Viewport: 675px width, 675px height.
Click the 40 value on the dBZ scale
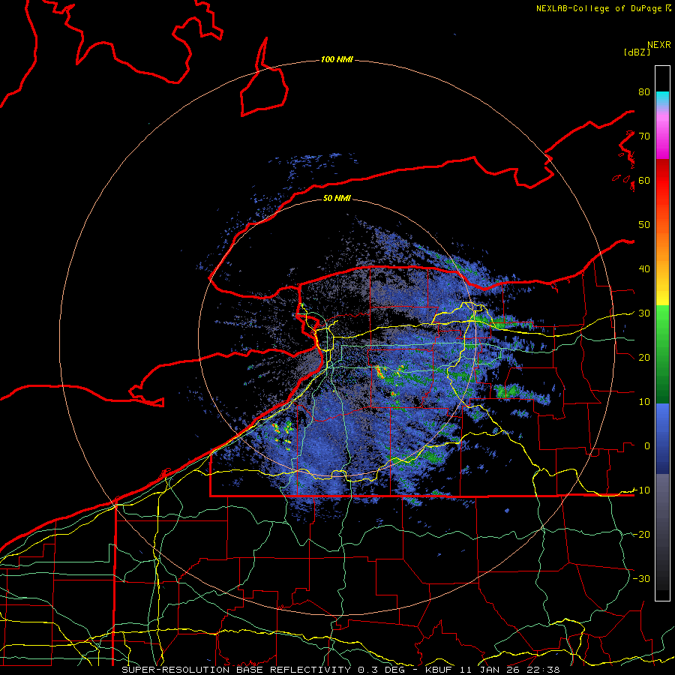point(644,269)
